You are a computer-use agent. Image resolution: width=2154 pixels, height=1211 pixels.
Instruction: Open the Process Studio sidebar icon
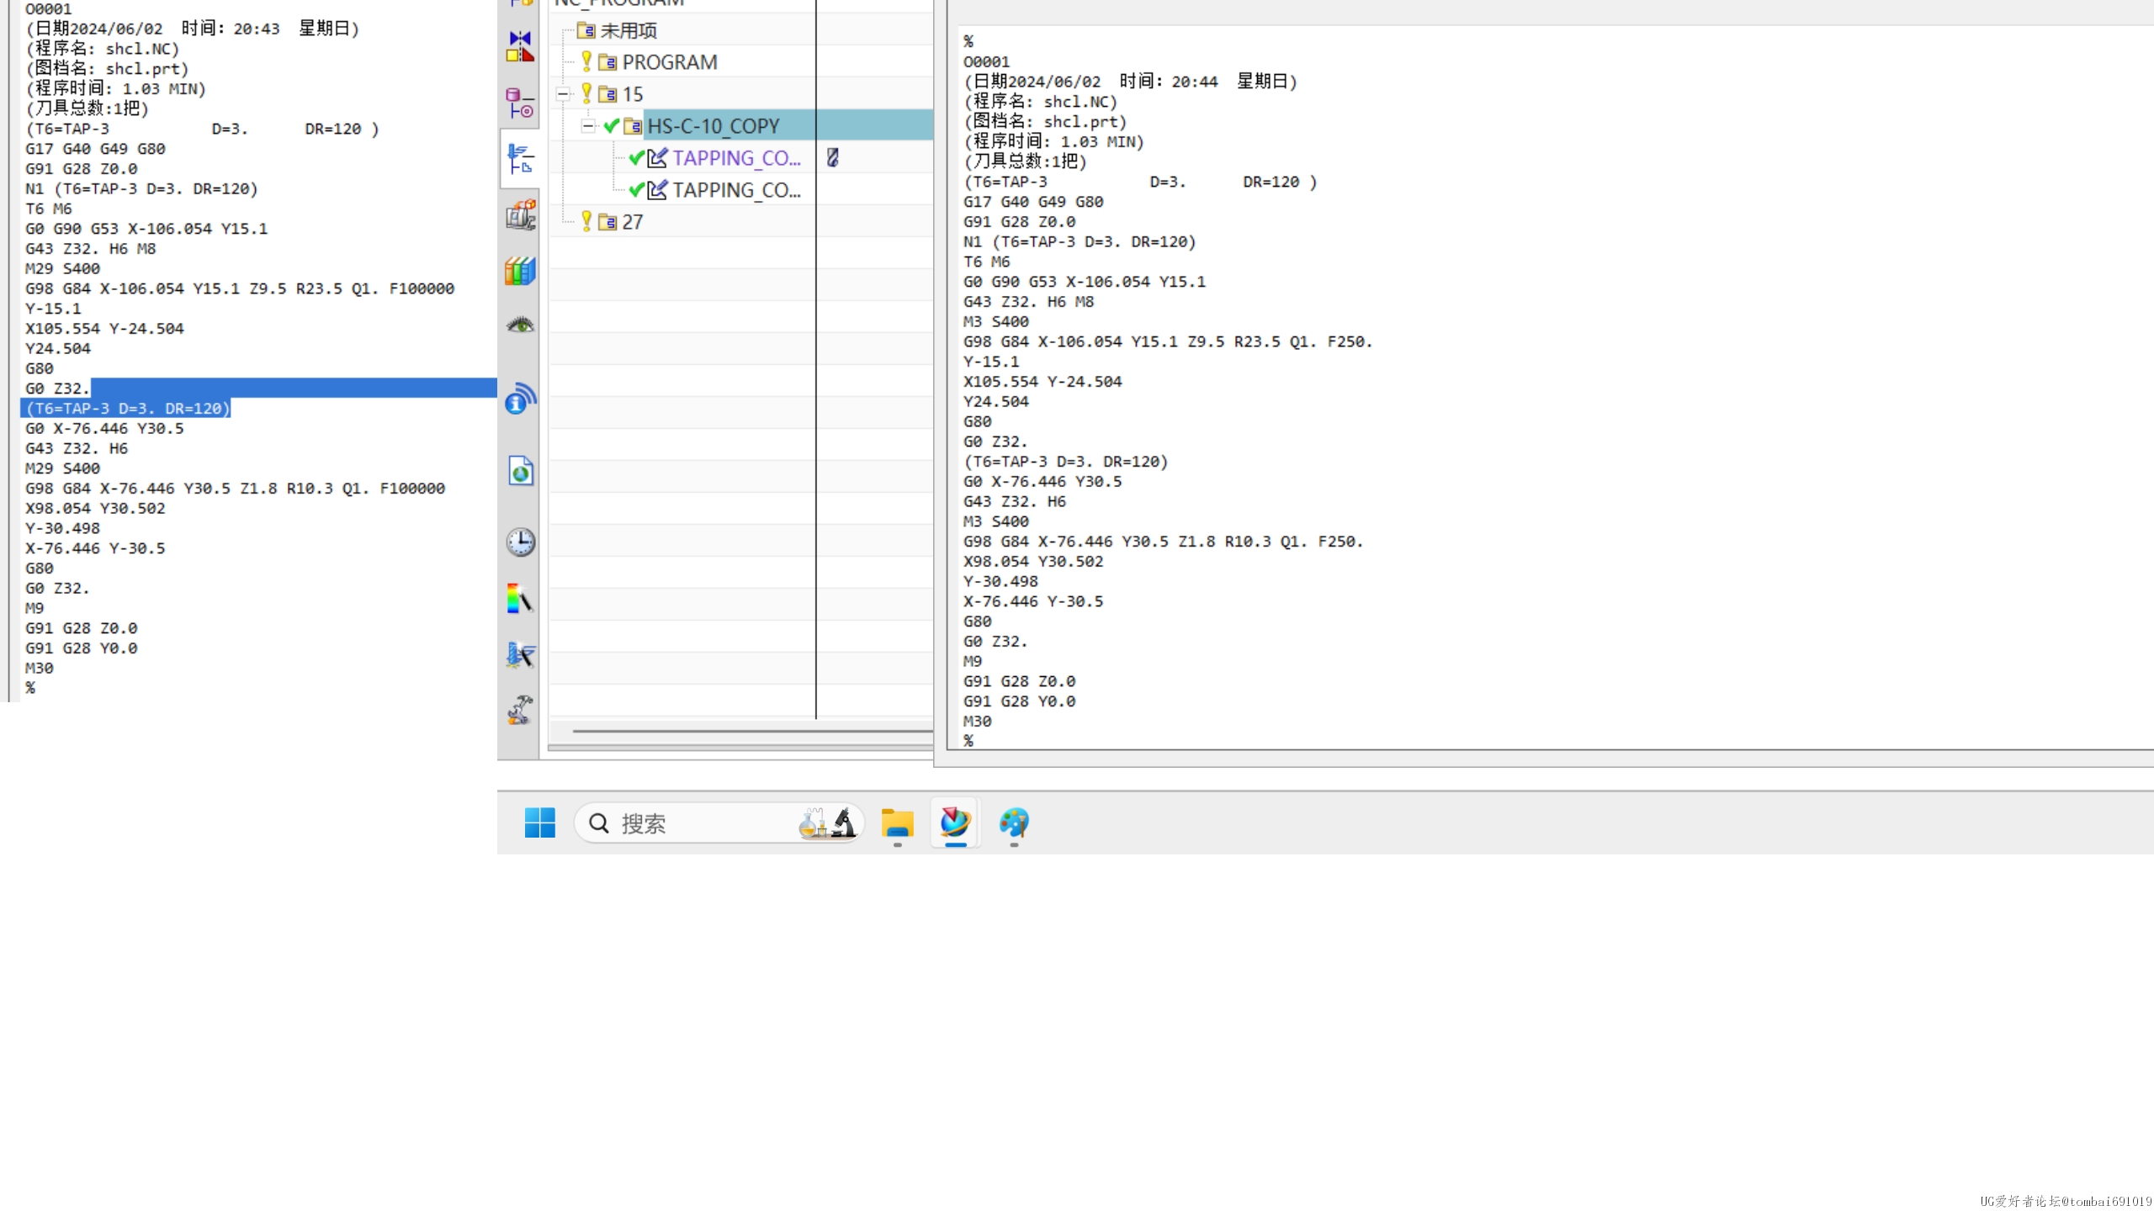pos(520,654)
